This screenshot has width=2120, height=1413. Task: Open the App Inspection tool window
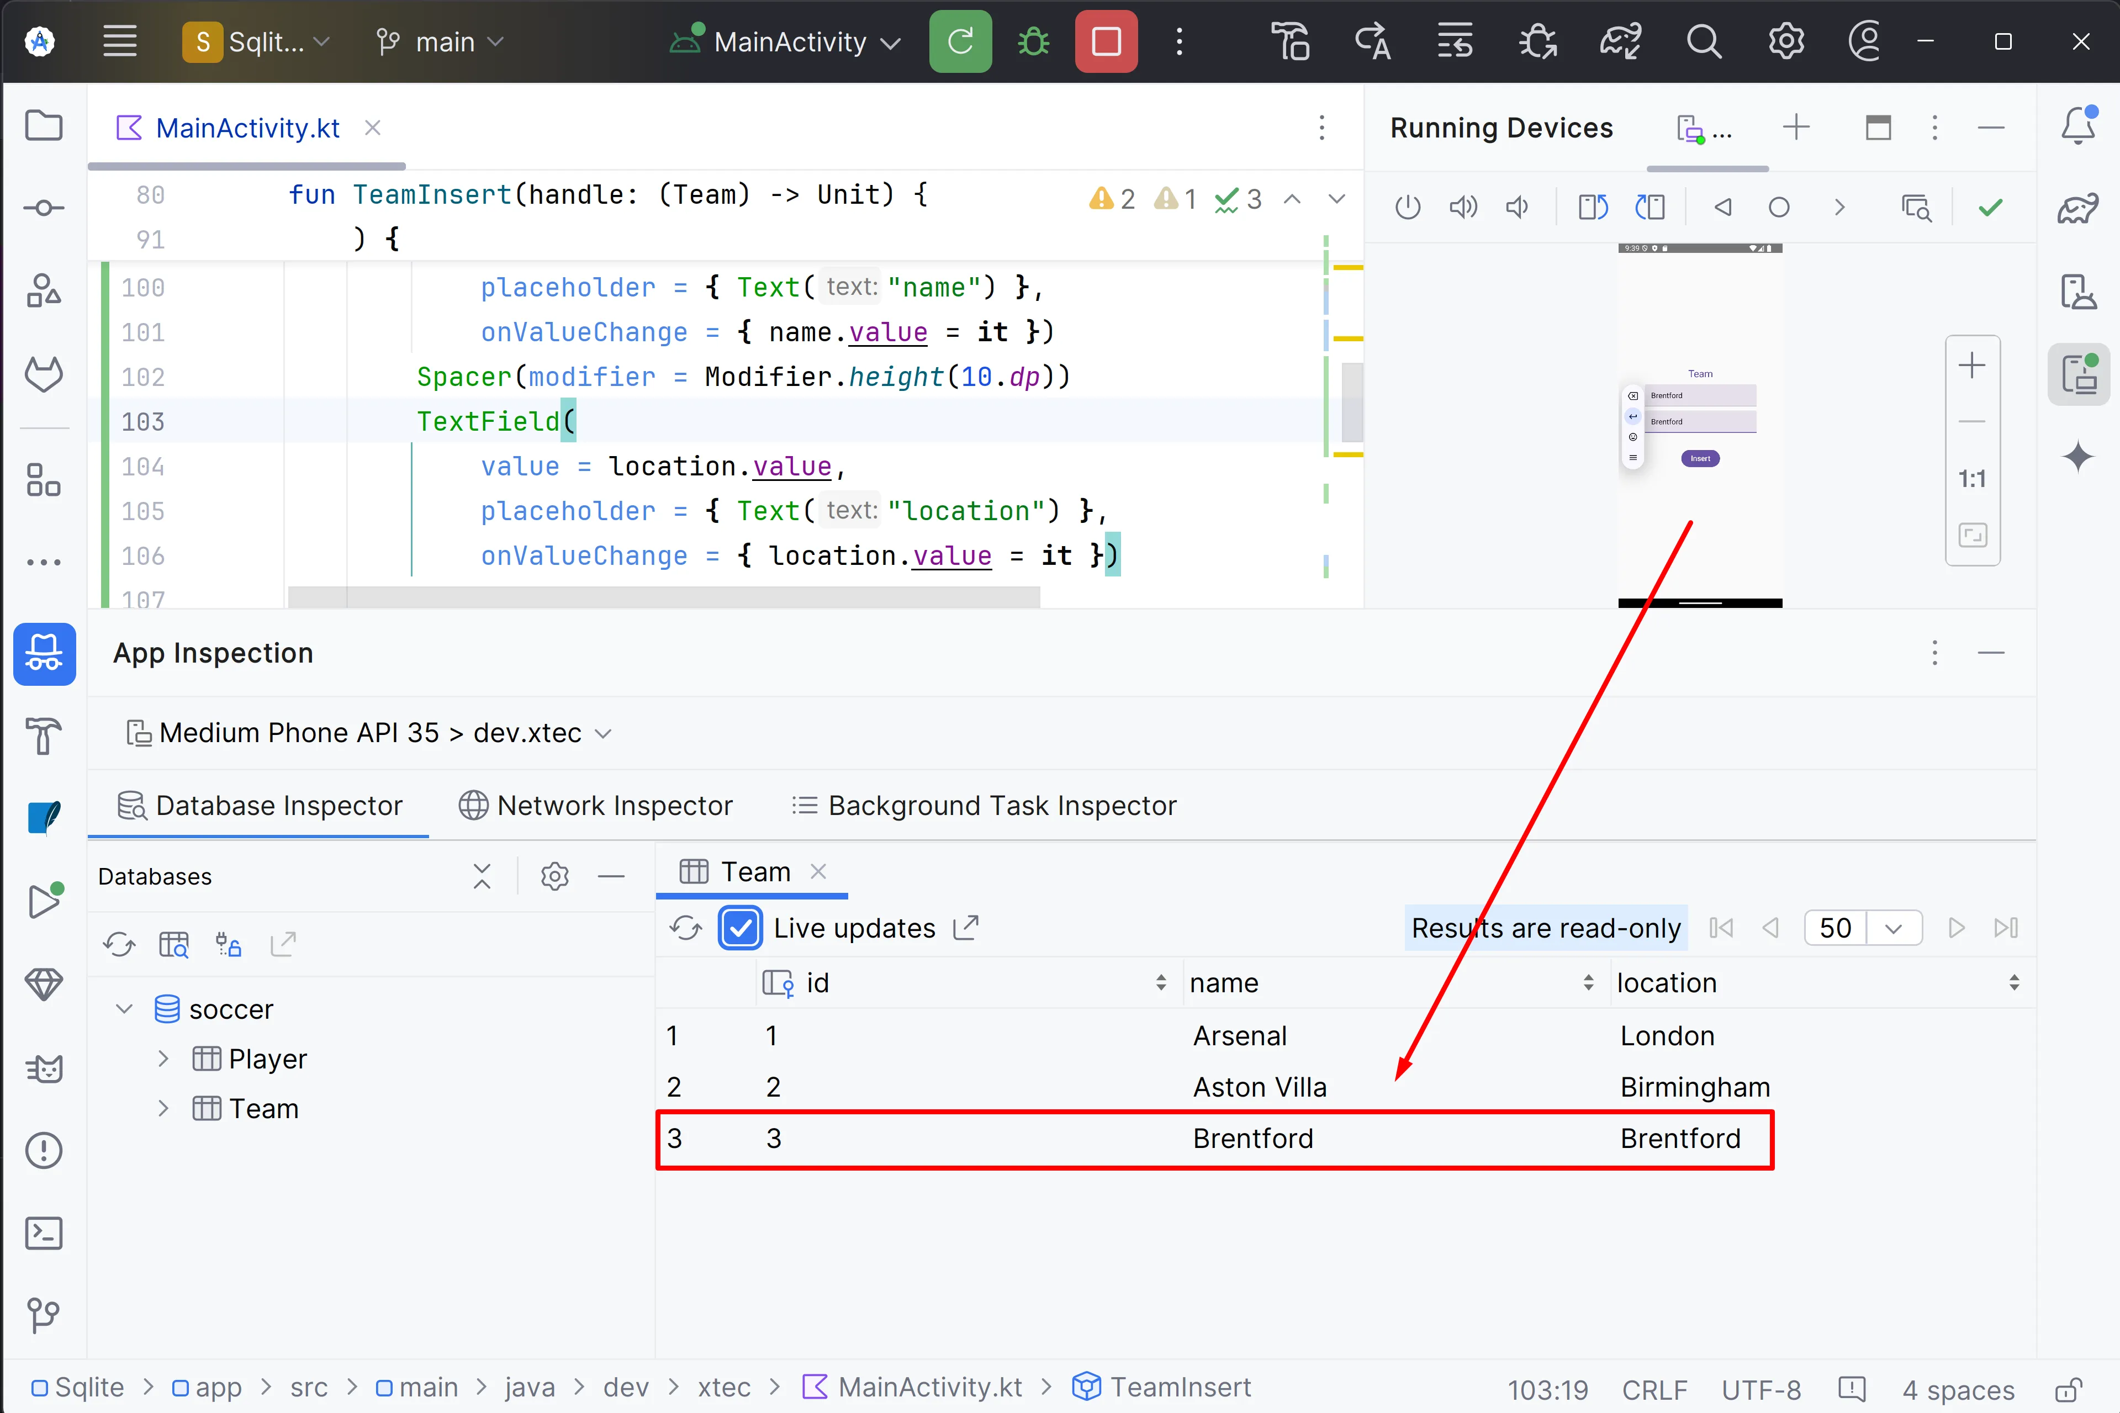tap(43, 653)
